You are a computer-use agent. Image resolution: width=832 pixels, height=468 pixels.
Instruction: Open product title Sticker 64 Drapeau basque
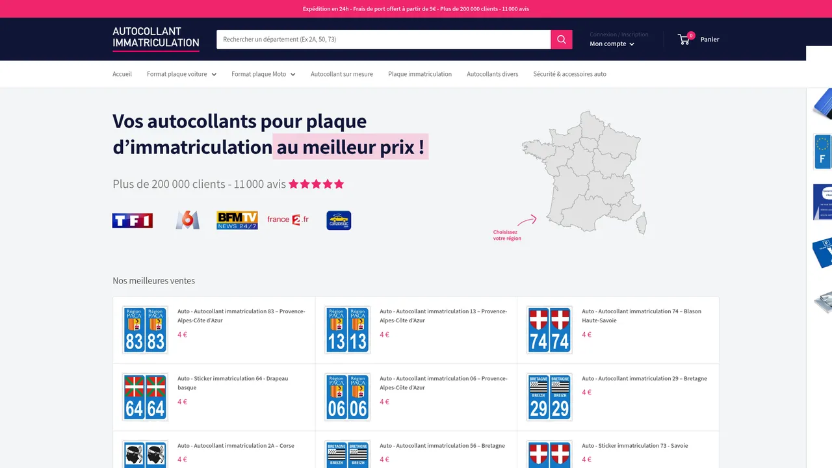pos(233,383)
